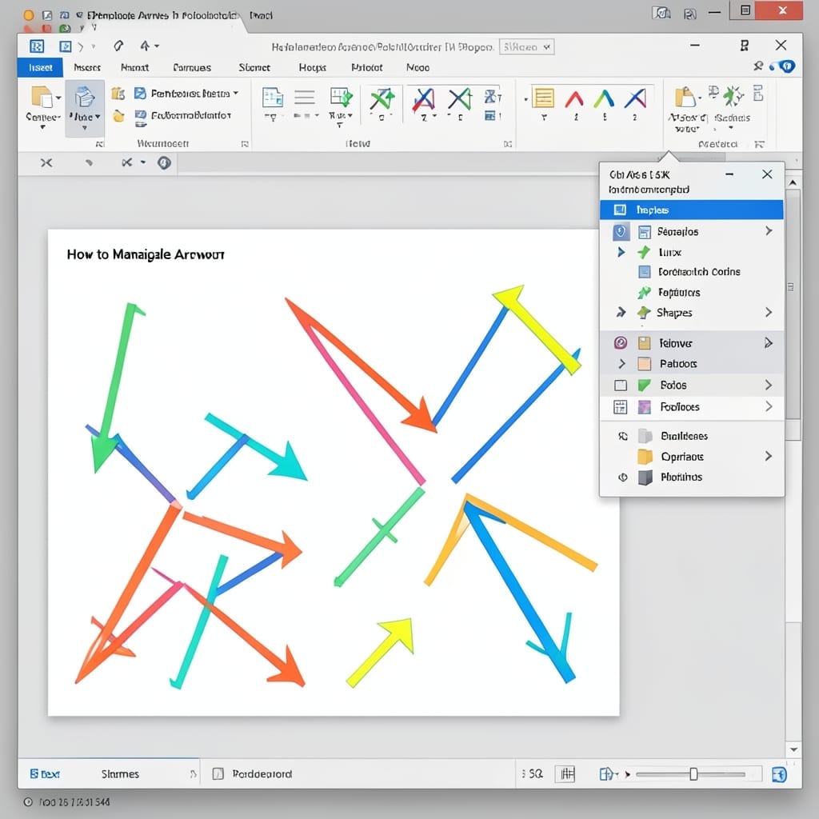
Task: Click the red and blue crossed lines icon
Action: (x=424, y=99)
